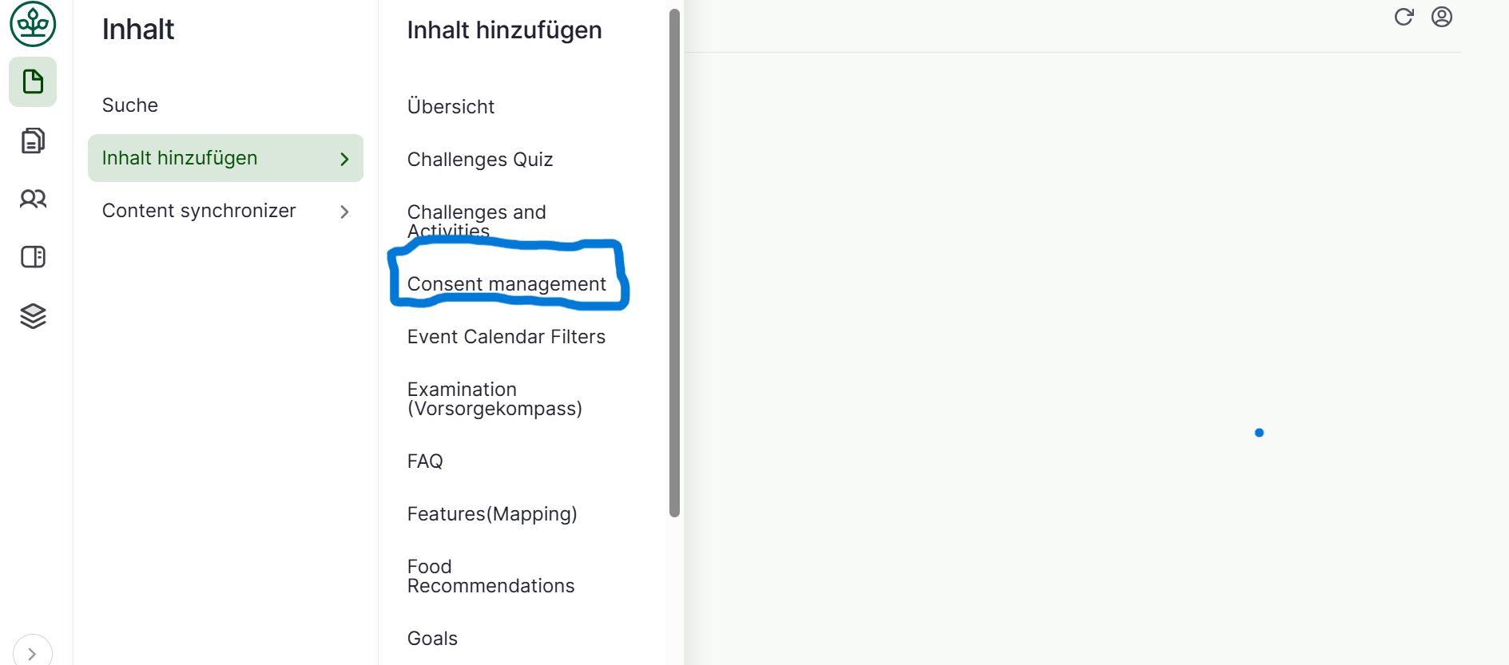
Task: Open the Inhalt document icon in sidebar
Action: tap(33, 81)
